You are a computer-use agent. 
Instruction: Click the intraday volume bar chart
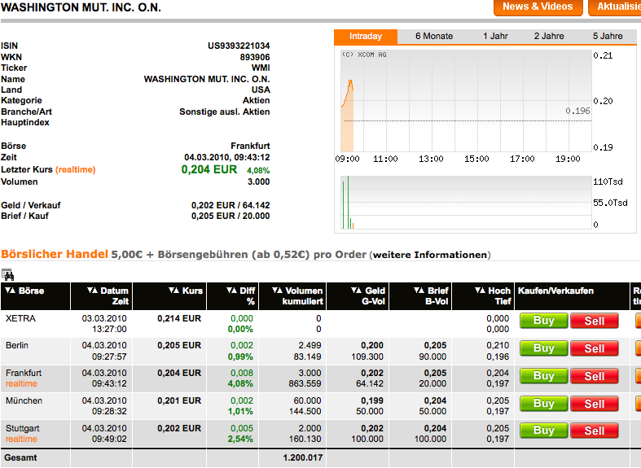[x=466, y=203]
